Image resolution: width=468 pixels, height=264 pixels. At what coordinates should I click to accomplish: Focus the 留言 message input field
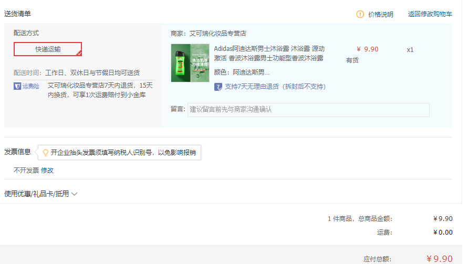click(308, 110)
